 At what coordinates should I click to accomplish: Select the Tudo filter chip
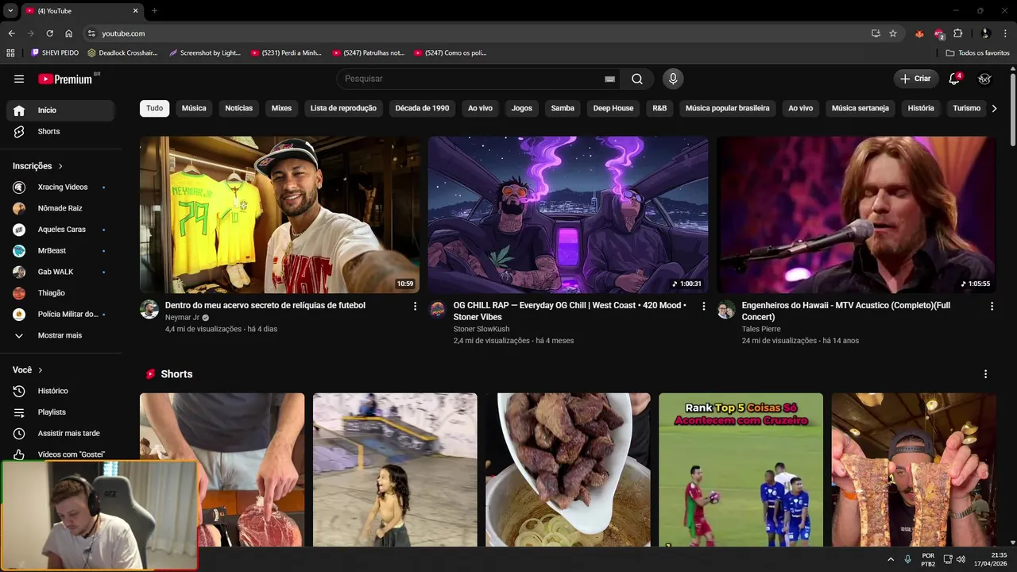[x=154, y=108]
